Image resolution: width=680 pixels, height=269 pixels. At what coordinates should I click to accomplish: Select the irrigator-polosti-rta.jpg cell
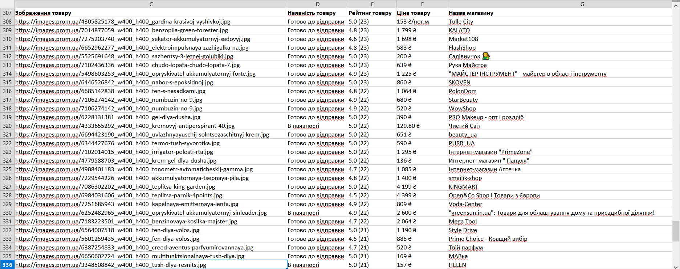pos(151,152)
